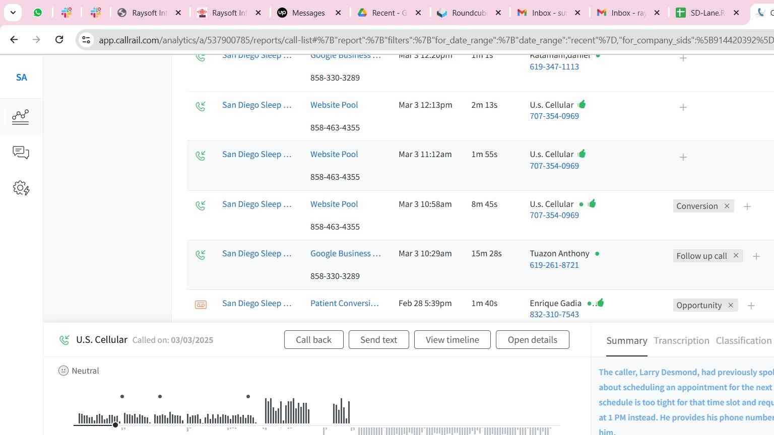Viewport: 774px width, 435px height.
Task: Add another tag beside Follow up call
Action: pos(756,256)
